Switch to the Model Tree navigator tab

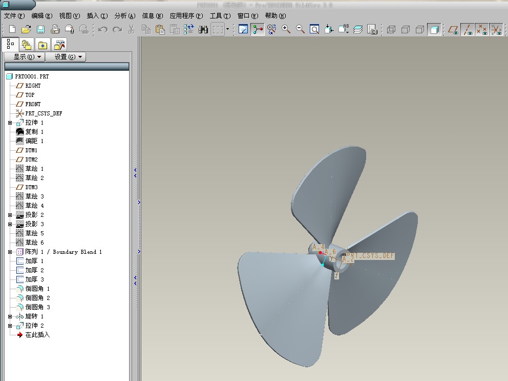(10, 45)
